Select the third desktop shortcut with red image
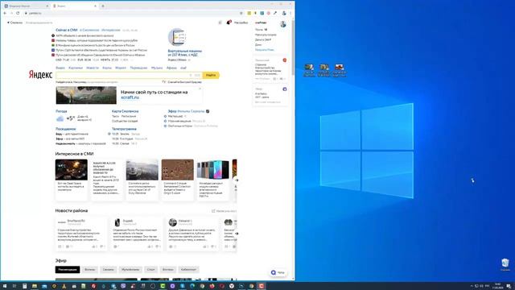The image size is (515, 290). [x=340, y=70]
